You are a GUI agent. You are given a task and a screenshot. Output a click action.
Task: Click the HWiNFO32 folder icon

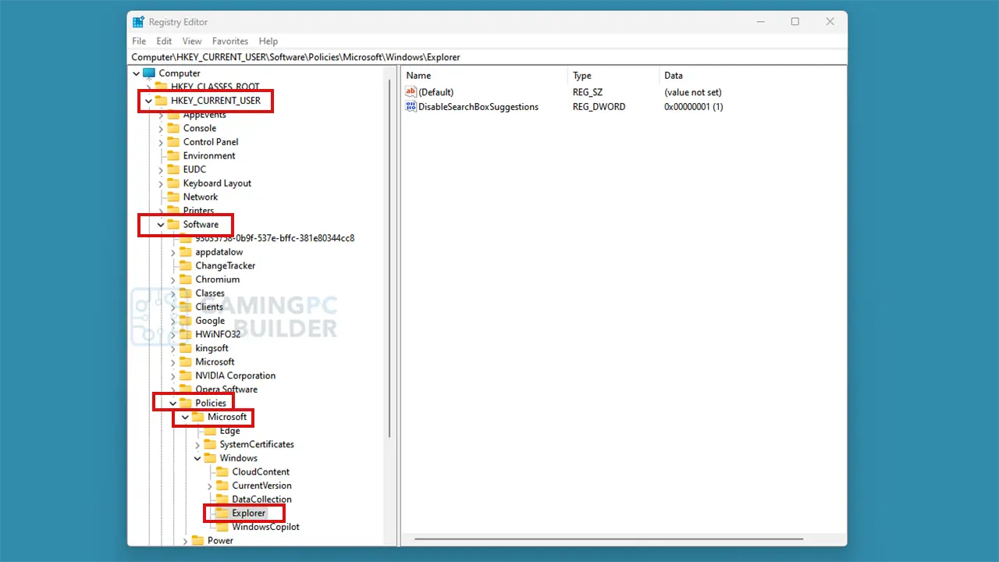[x=186, y=334]
